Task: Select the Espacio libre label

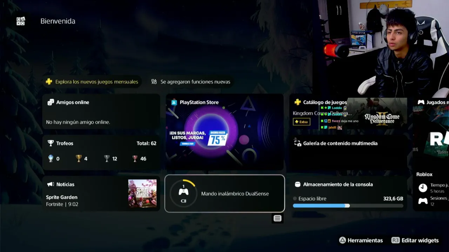Action: pyautogui.click(x=312, y=198)
